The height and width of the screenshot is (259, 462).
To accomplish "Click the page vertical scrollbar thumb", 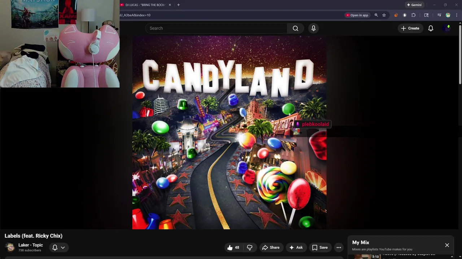I will 460,54.
